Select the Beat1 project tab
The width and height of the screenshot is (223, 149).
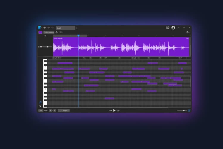[x=65, y=28]
